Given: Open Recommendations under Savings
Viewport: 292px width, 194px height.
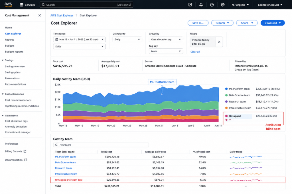Looking at the screenshot, I should click(x=15, y=84).
